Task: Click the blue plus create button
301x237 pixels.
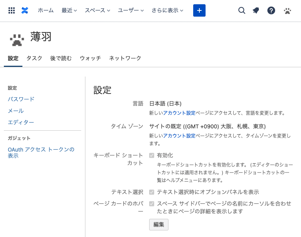Action: coord(199,10)
